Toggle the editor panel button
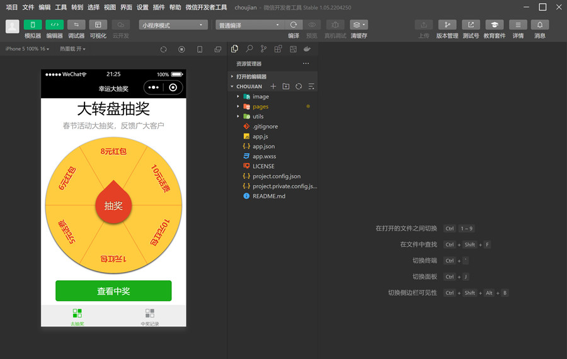567x359 pixels. click(x=55, y=25)
